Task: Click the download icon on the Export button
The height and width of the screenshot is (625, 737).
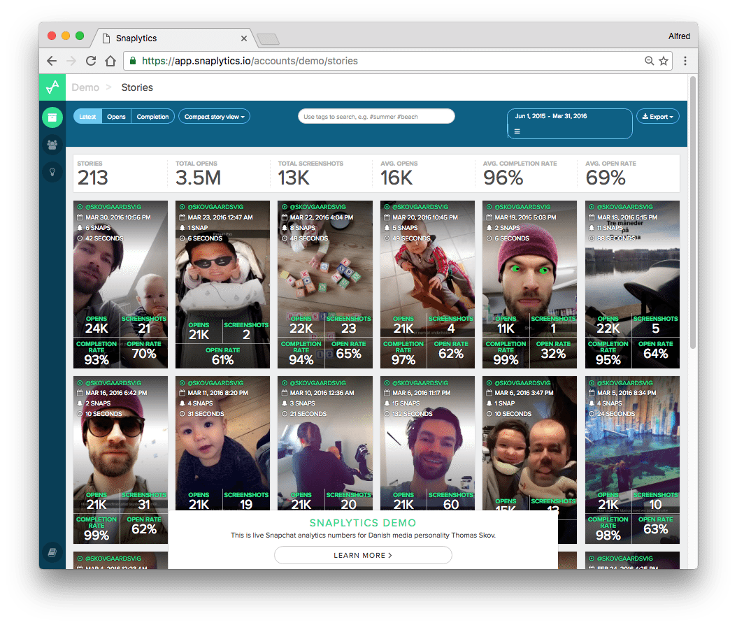Action: [645, 116]
